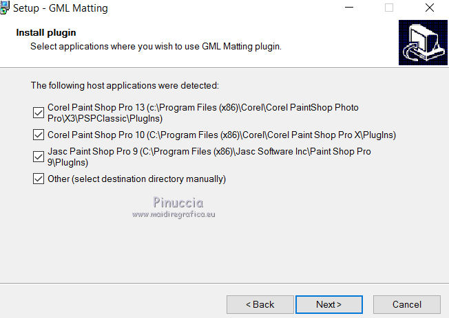Open the www.maidiregrafica.eu watermark link

coord(173,214)
